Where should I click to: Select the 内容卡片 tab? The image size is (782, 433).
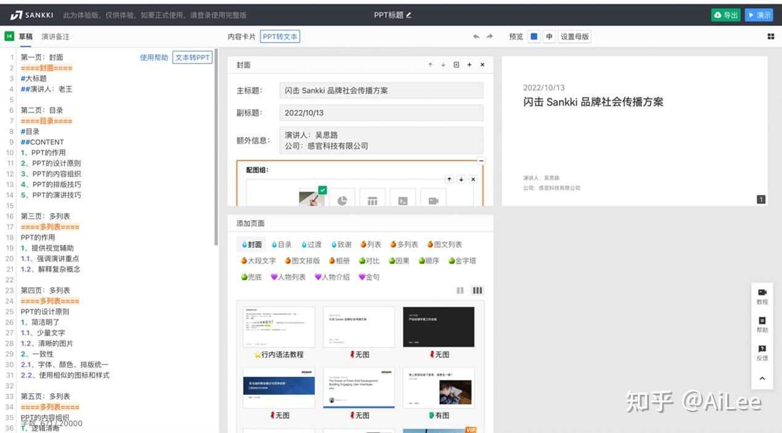242,36
